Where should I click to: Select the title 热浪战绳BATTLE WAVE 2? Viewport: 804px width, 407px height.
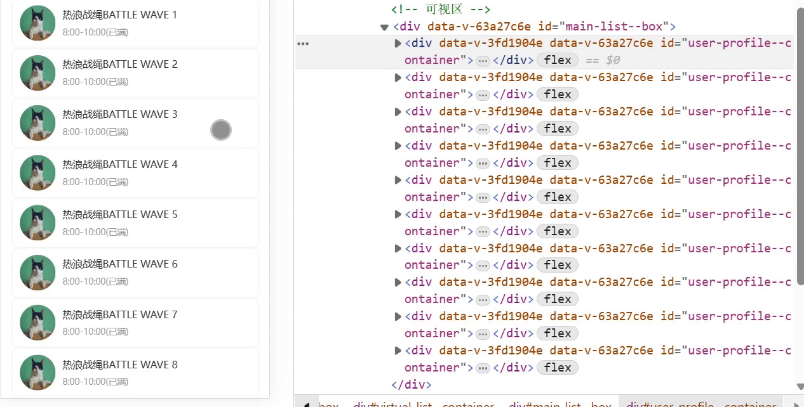[x=120, y=64]
